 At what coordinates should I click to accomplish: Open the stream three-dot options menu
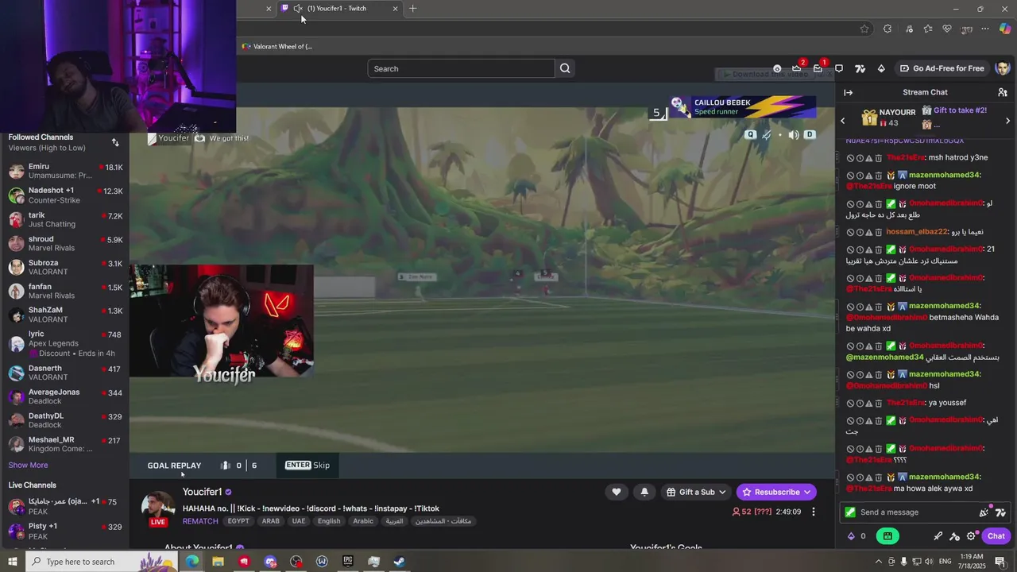click(x=813, y=512)
